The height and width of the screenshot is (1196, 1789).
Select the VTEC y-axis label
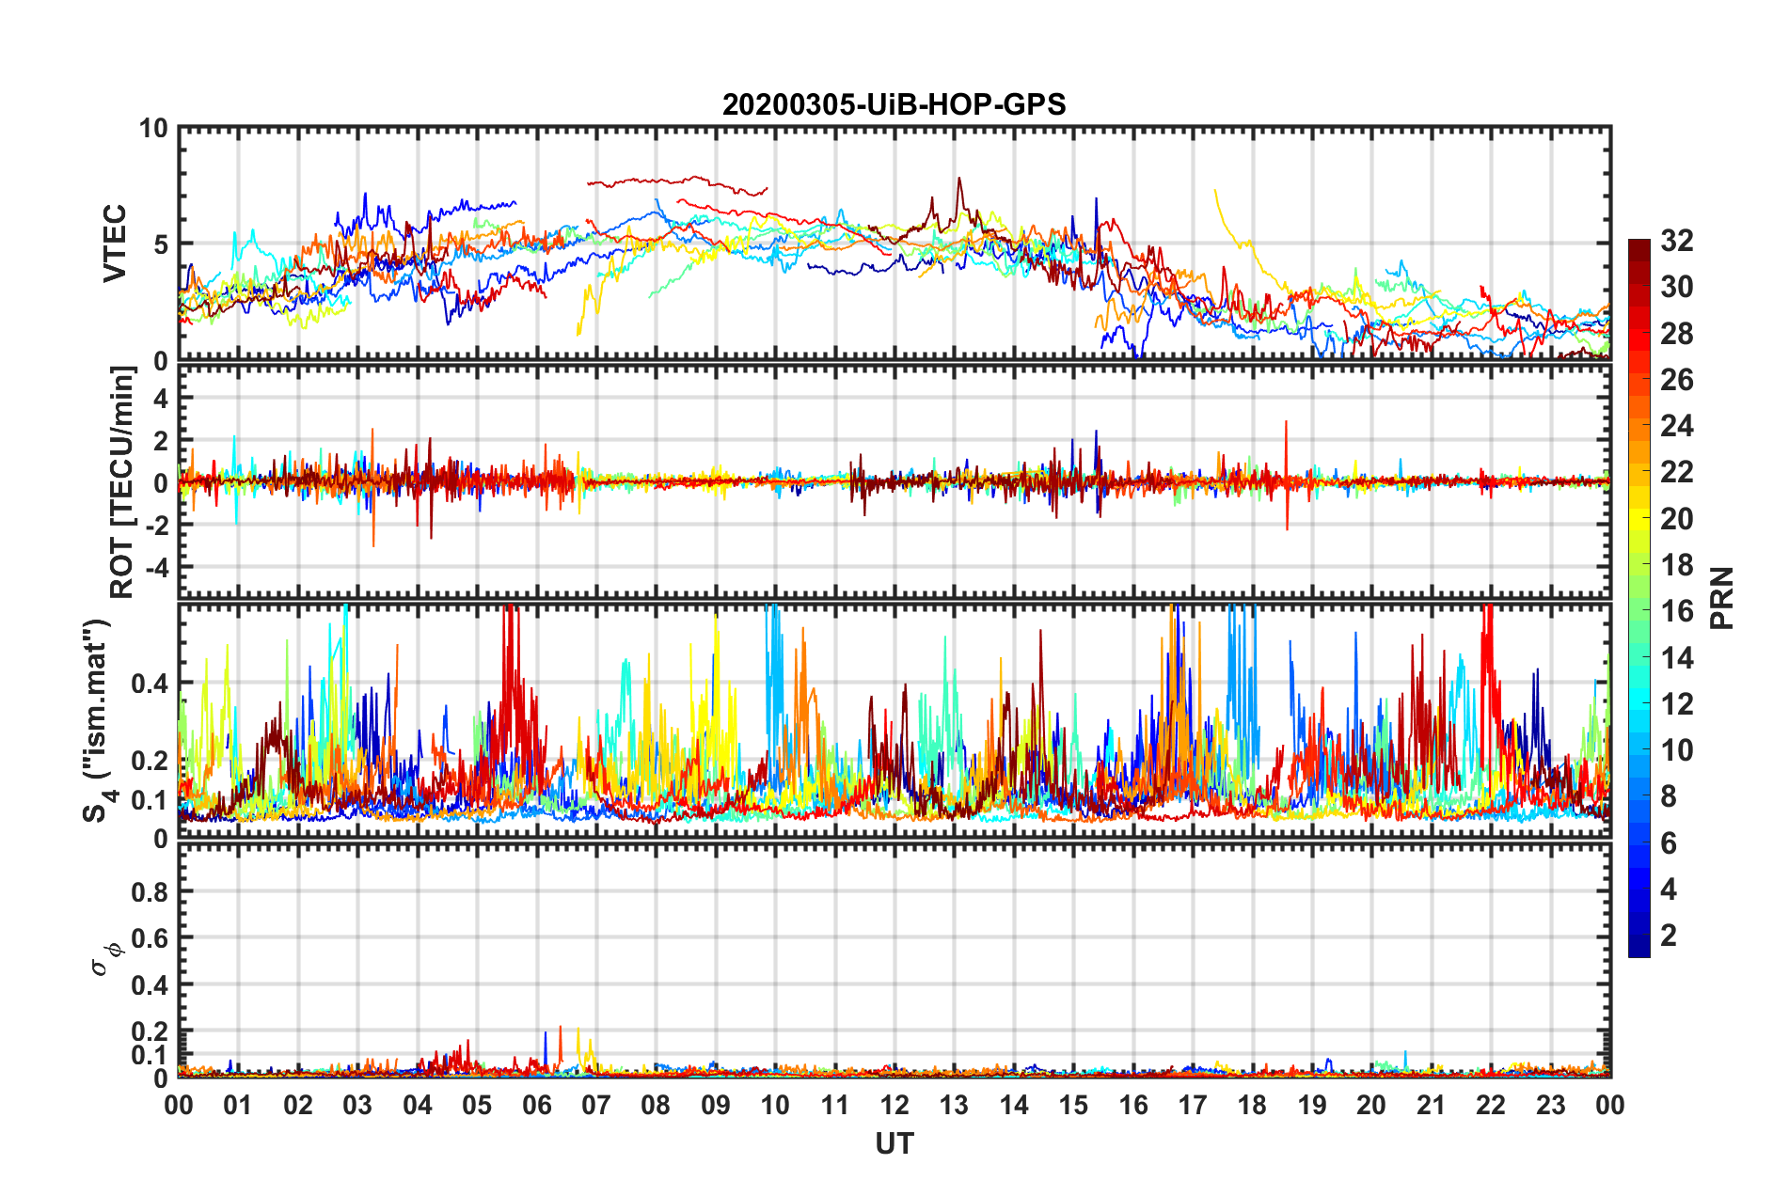click(115, 244)
